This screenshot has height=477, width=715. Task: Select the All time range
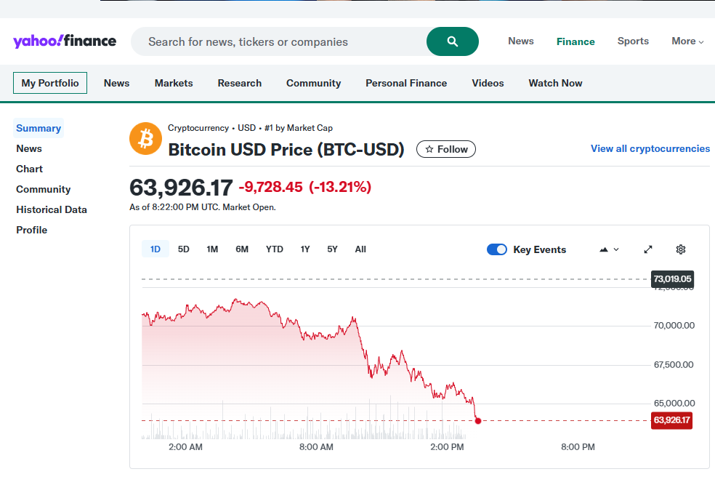[x=360, y=249]
